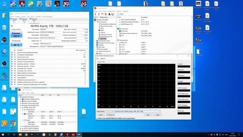Open the Linear Write test type dropdown
The height and width of the screenshot is (137, 243).
point(105,112)
